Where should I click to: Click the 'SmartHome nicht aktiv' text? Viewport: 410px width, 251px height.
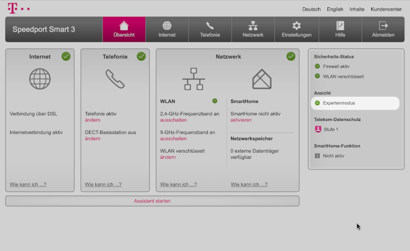(255, 114)
